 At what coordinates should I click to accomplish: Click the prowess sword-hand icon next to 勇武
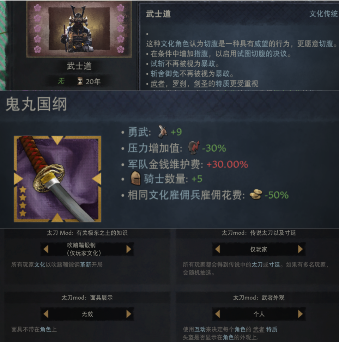[162, 132]
